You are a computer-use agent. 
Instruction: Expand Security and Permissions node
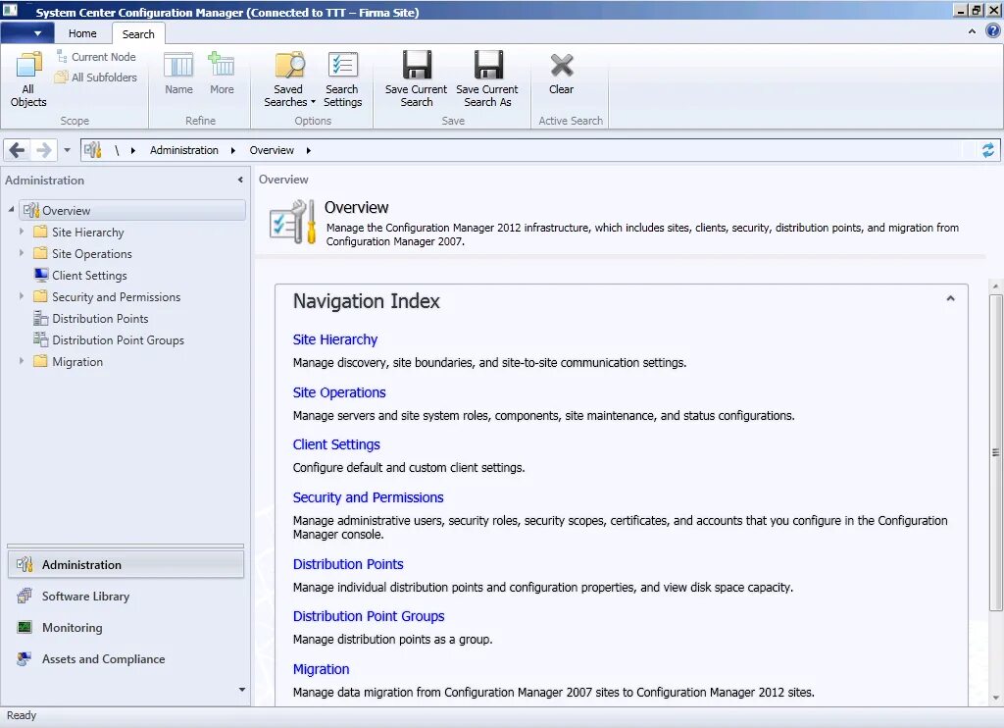pos(22,296)
